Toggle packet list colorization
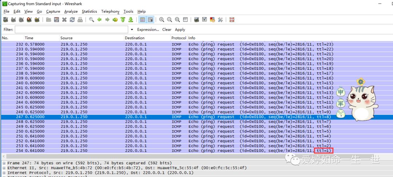 coord(142,20)
